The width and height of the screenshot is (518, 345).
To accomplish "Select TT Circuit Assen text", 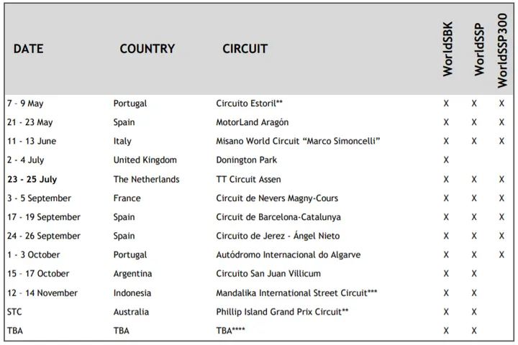I will 248,179.
